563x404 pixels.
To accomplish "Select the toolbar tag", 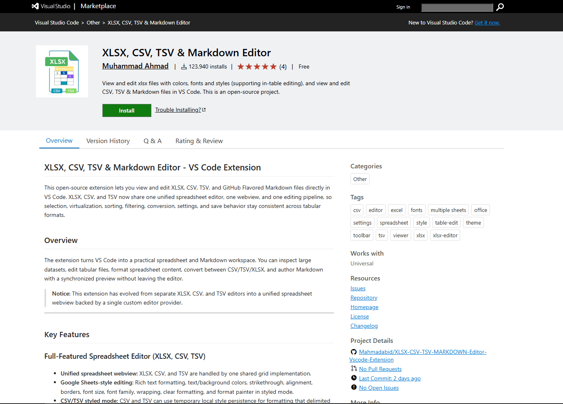I will pos(362,235).
